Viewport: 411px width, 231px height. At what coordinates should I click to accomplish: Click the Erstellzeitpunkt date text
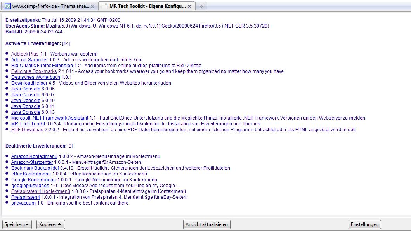(x=81, y=20)
